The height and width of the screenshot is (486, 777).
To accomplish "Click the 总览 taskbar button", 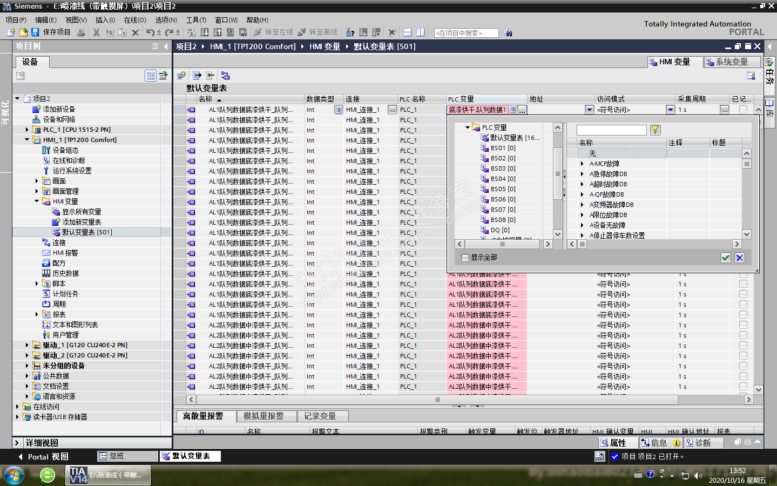I will point(127,456).
